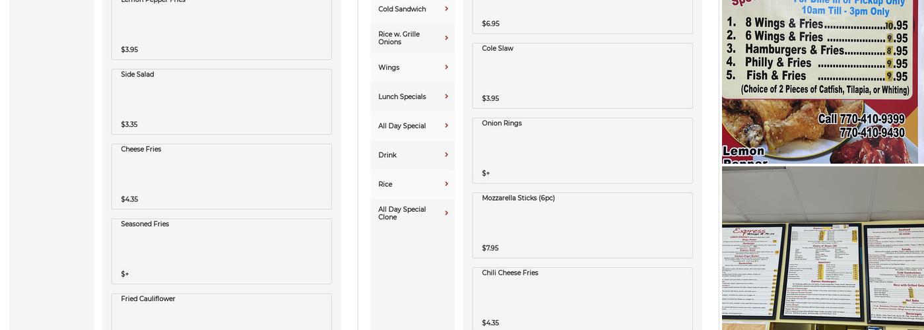The width and height of the screenshot is (924, 330).
Task: Choose Mozzarella Sticks (6pc)
Action: click(582, 225)
